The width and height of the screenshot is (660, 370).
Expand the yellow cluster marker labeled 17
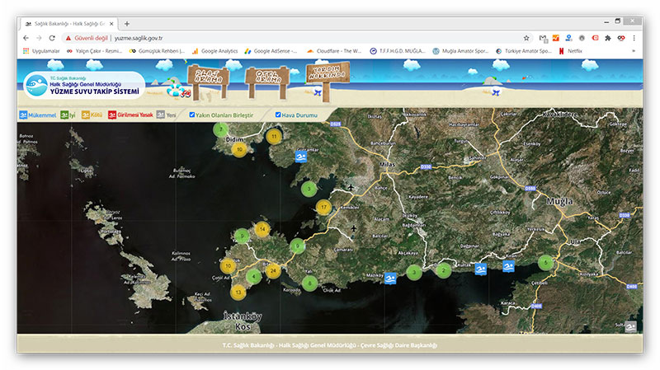click(323, 207)
